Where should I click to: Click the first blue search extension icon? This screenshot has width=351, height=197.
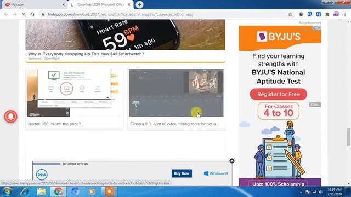pyautogui.click(x=310, y=14)
